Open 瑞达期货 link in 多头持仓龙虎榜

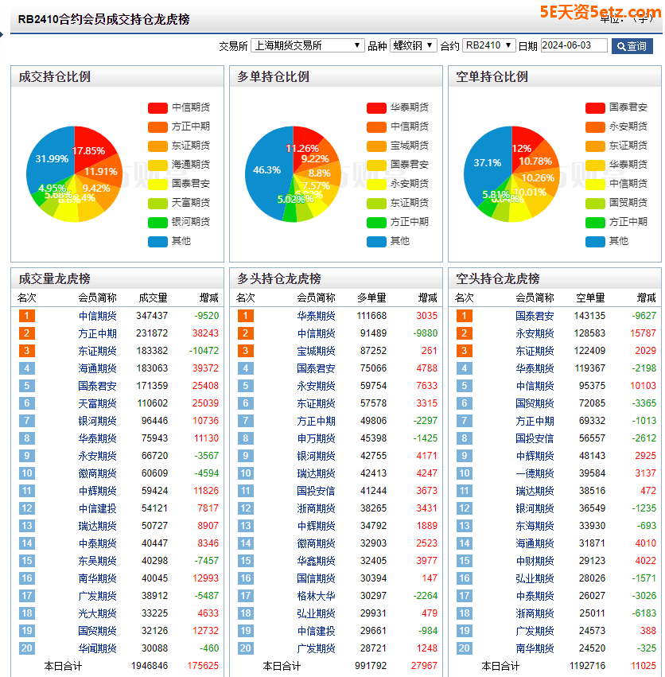316,473
